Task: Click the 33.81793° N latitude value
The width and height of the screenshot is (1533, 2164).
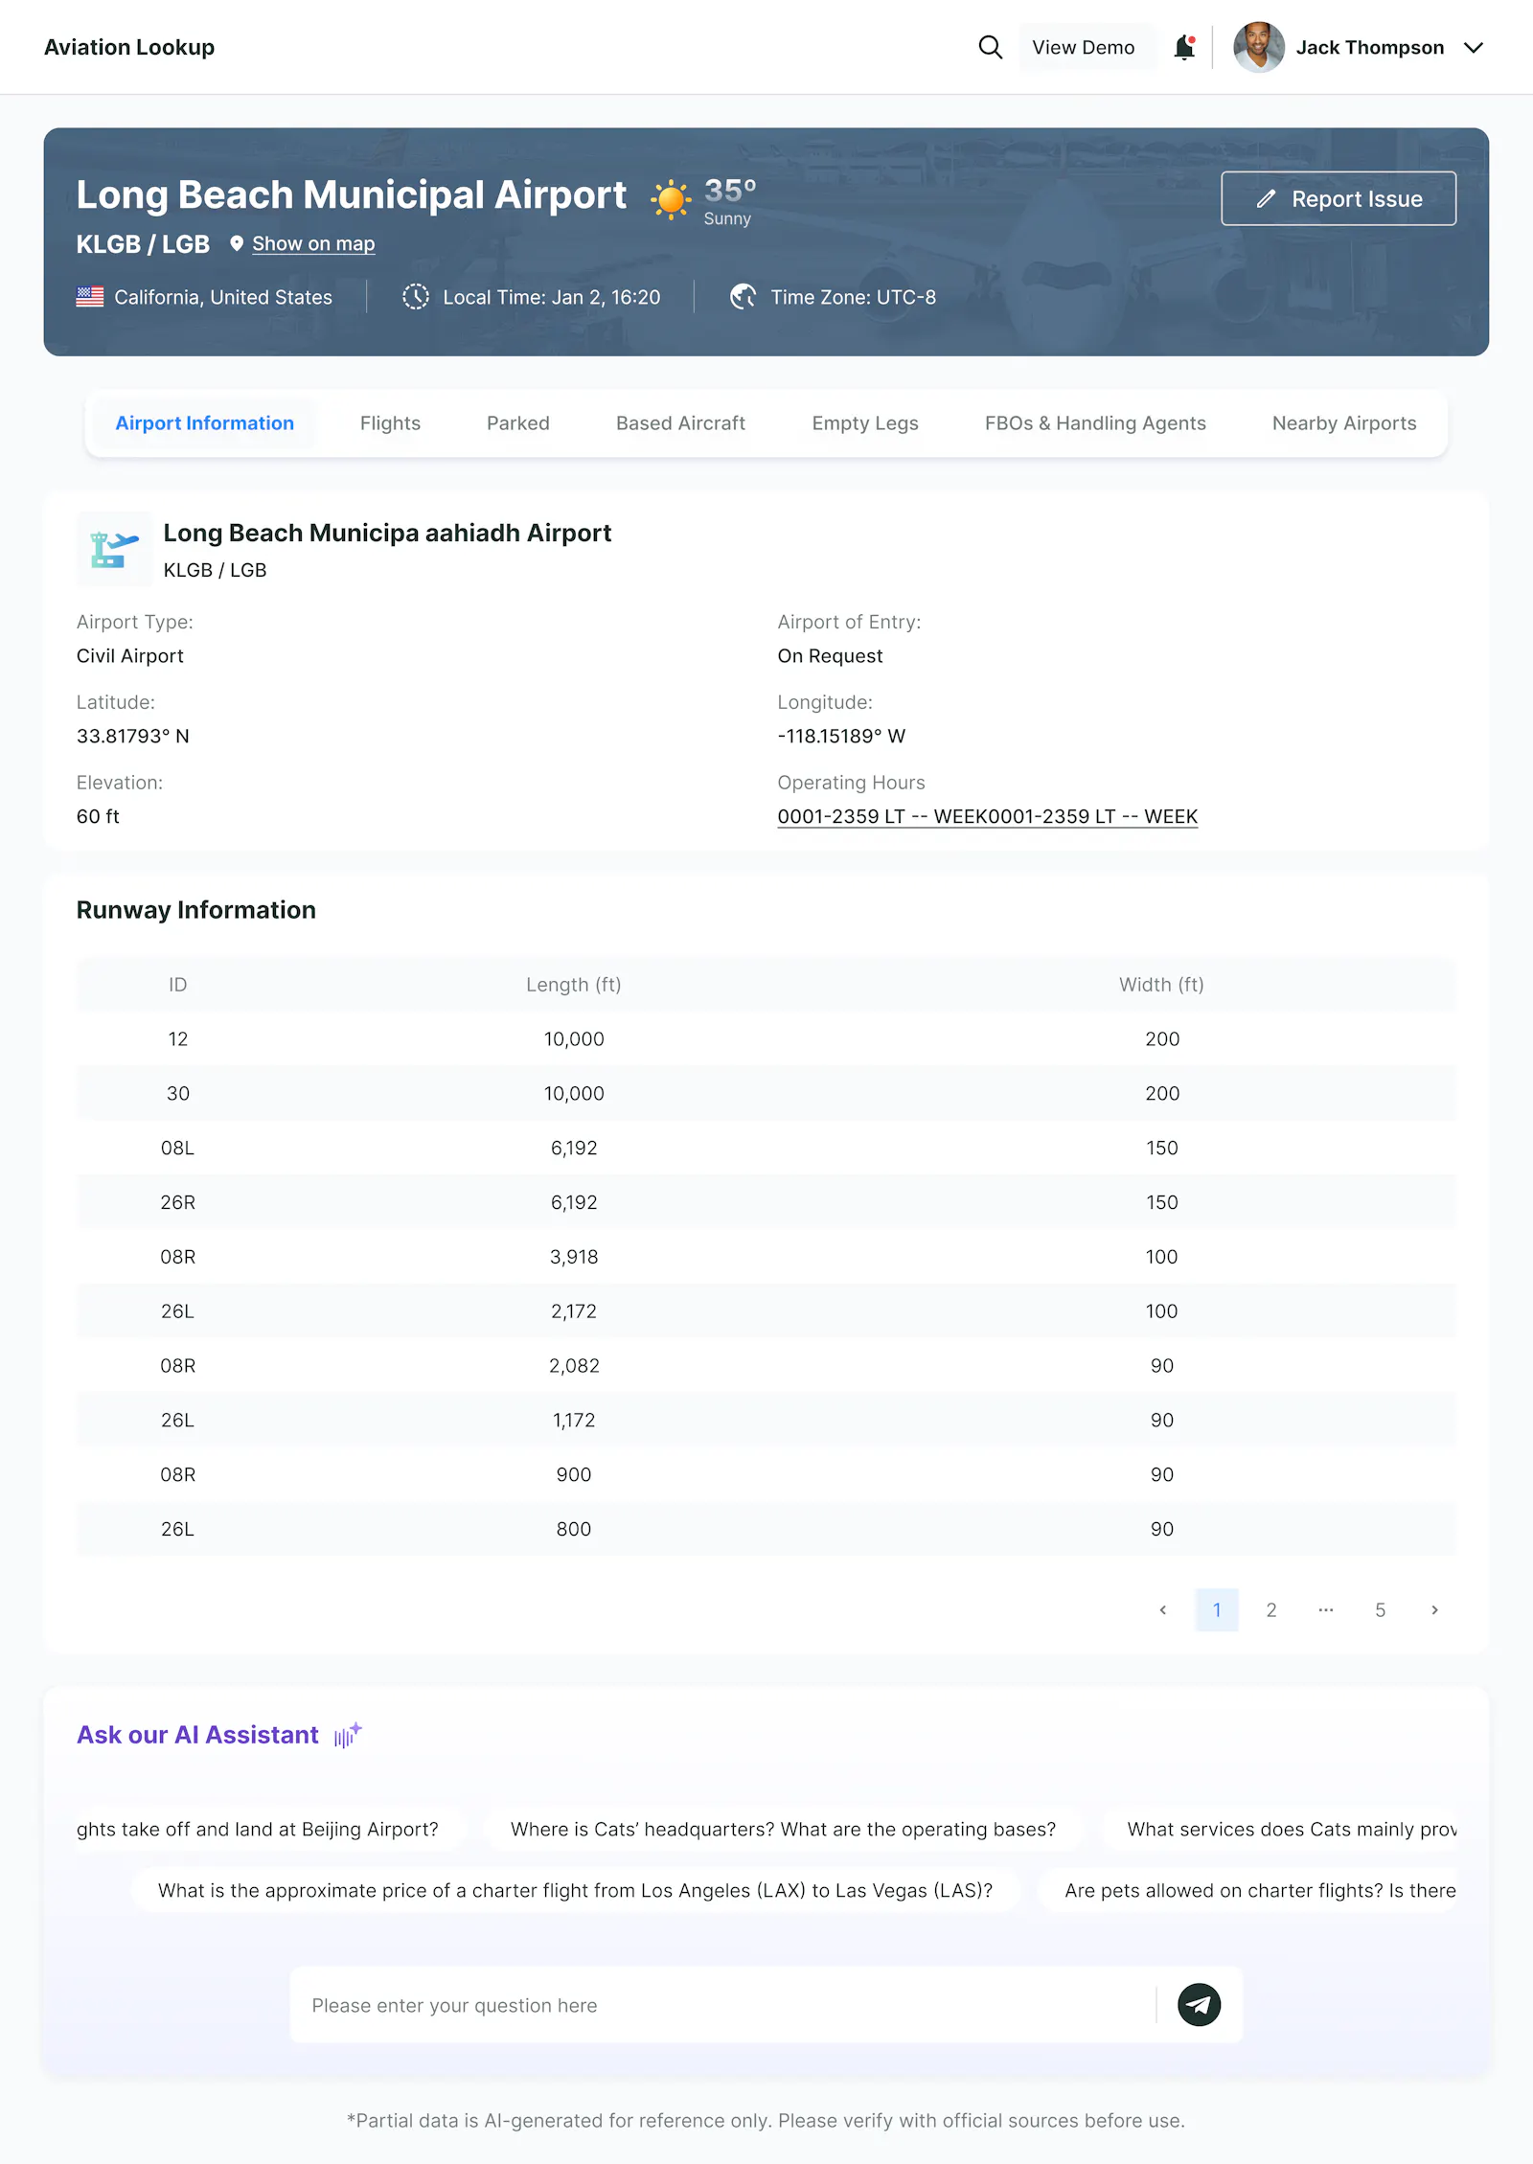Action: (x=133, y=737)
